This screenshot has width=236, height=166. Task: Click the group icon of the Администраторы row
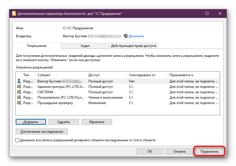pos(19,86)
